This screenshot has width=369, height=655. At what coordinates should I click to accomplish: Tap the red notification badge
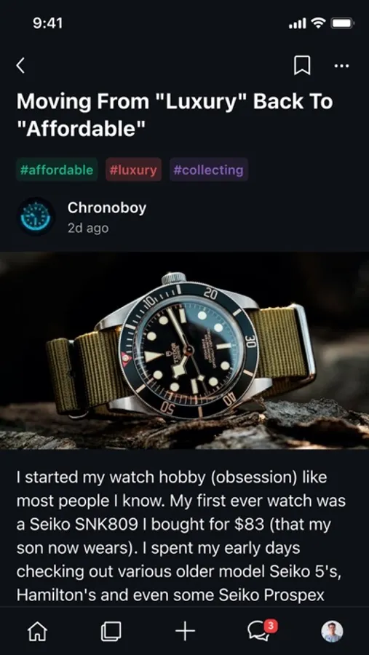coord(271,625)
